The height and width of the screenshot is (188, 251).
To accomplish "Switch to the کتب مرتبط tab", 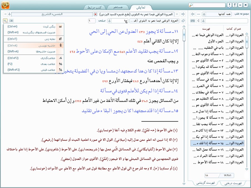I will [x=94, y=7].
